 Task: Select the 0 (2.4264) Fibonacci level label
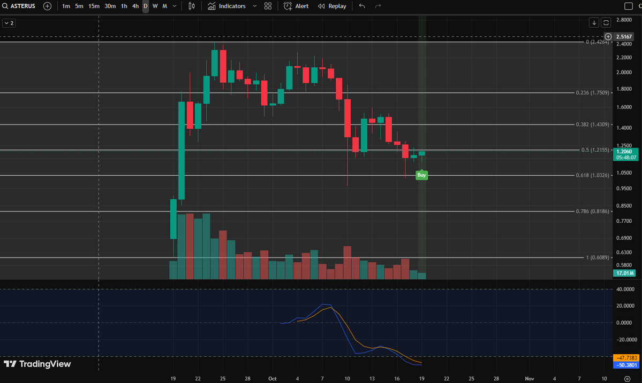[598, 42]
